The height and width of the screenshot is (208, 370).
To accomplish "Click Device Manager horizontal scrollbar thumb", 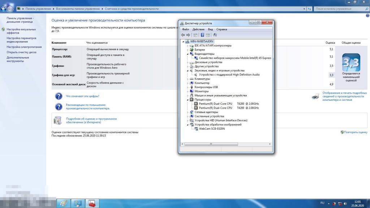I will pyautogui.click(x=211, y=144).
